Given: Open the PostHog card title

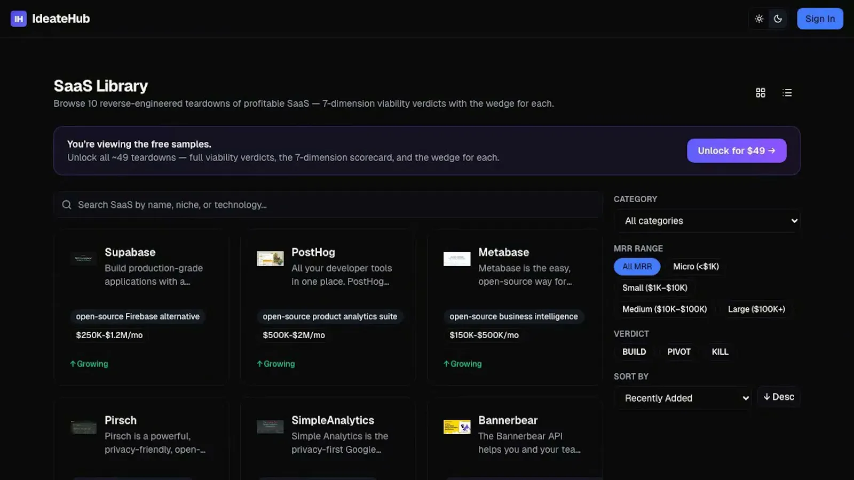Looking at the screenshot, I should (313, 252).
